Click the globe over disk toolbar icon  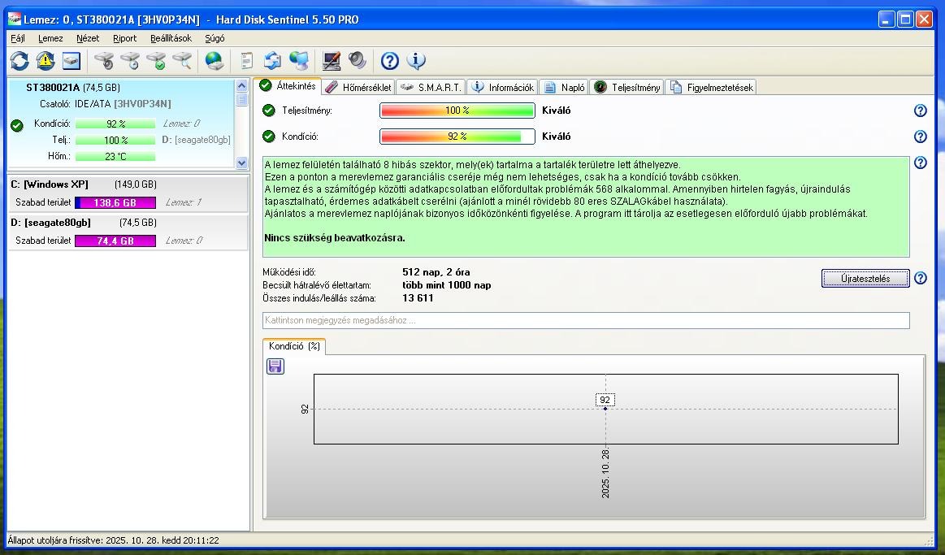(214, 61)
